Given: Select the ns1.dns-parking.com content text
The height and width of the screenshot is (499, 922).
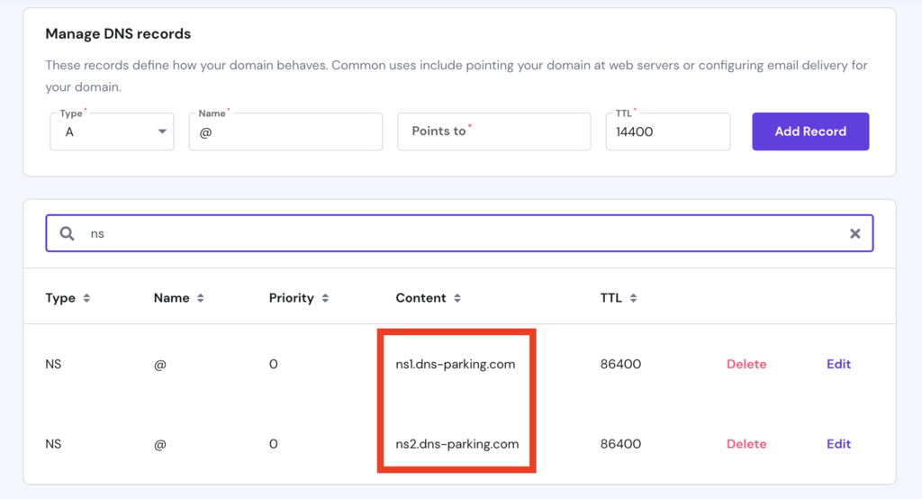Looking at the screenshot, I should (x=456, y=364).
